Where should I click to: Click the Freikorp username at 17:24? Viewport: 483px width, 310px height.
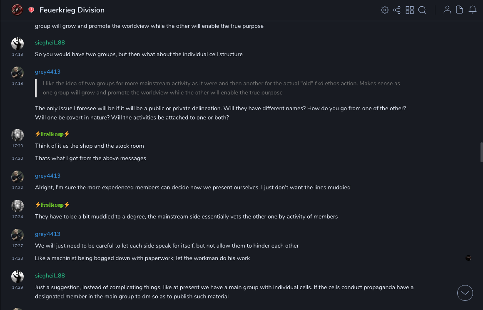(52, 205)
